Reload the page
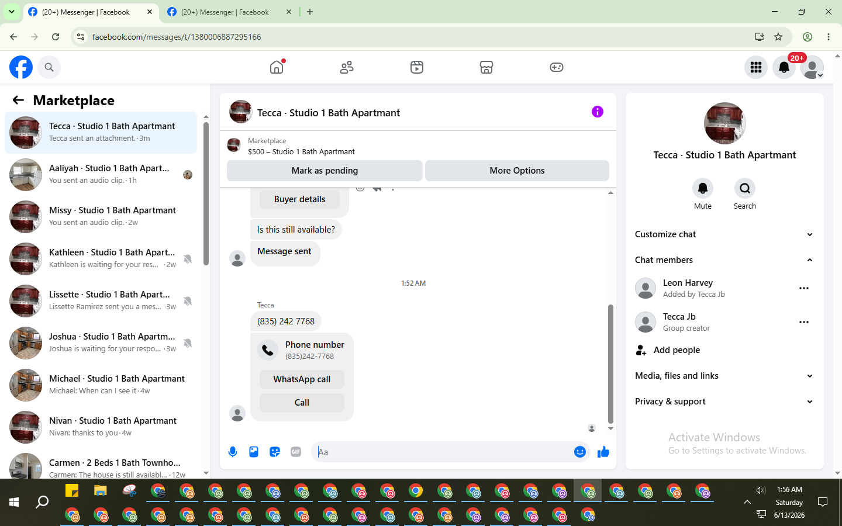The width and height of the screenshot is (842, 526). click(56, 37)
